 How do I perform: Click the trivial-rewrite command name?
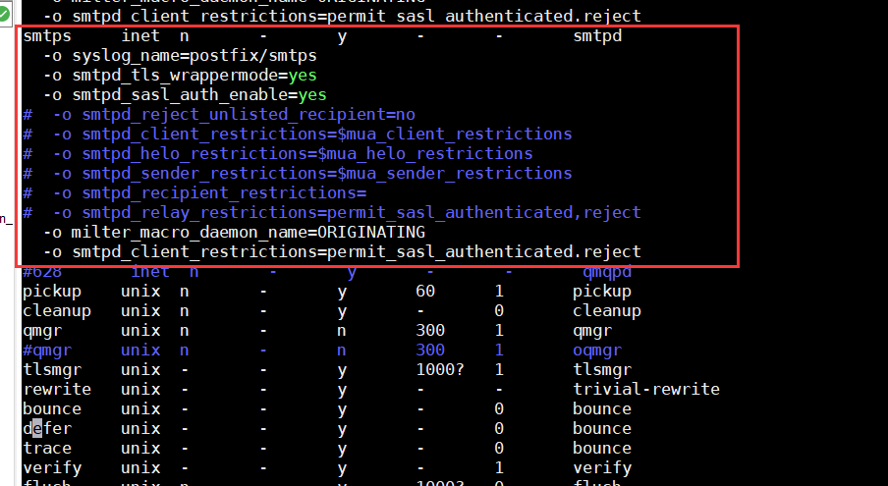coord(646,389)
